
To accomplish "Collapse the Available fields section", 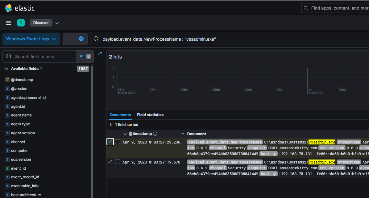I will (6, 69).
